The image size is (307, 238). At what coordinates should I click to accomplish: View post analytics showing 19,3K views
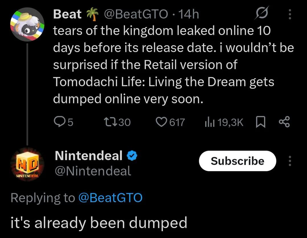pos(224,122)
